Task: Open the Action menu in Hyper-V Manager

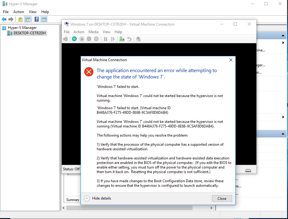Action: [x=19, y=12]
